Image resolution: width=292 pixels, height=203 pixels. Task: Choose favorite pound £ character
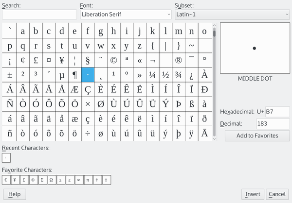[x=24, y=180]
